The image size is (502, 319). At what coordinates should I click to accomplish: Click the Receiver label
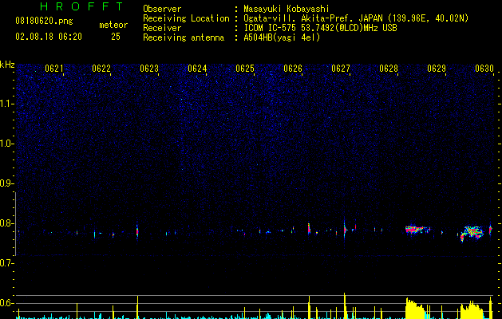pyautogui.click(x=162, y=28)
